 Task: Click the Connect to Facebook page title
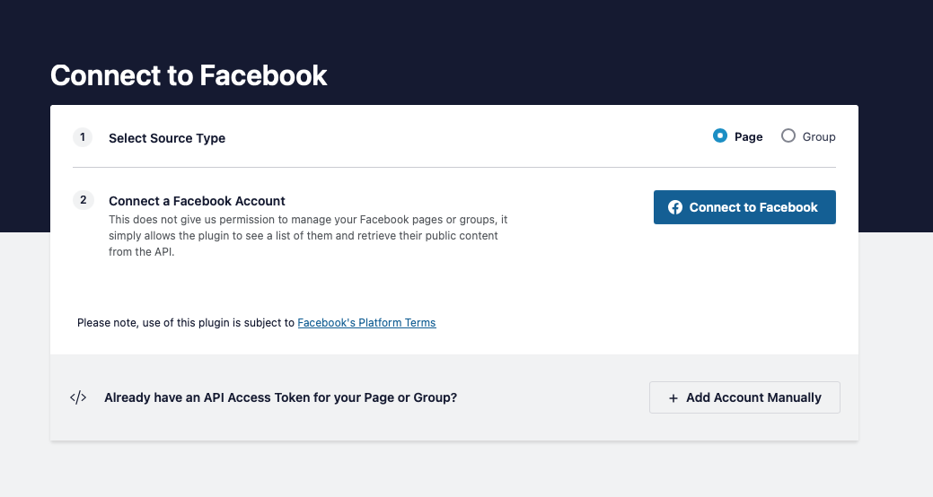pos(189,75)
